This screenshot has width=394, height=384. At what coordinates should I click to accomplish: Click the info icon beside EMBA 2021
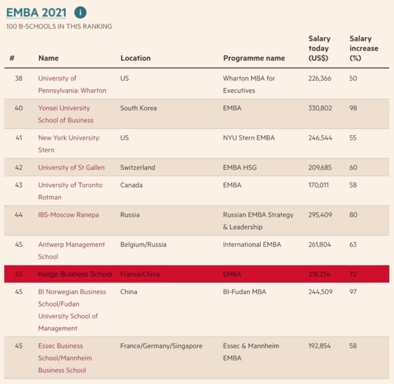(80, 12)
